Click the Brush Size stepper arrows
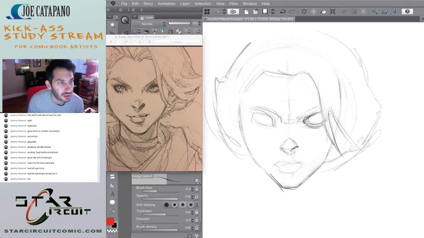The height and width of the screenshot is (238, 424). click(x=192, y=189)
